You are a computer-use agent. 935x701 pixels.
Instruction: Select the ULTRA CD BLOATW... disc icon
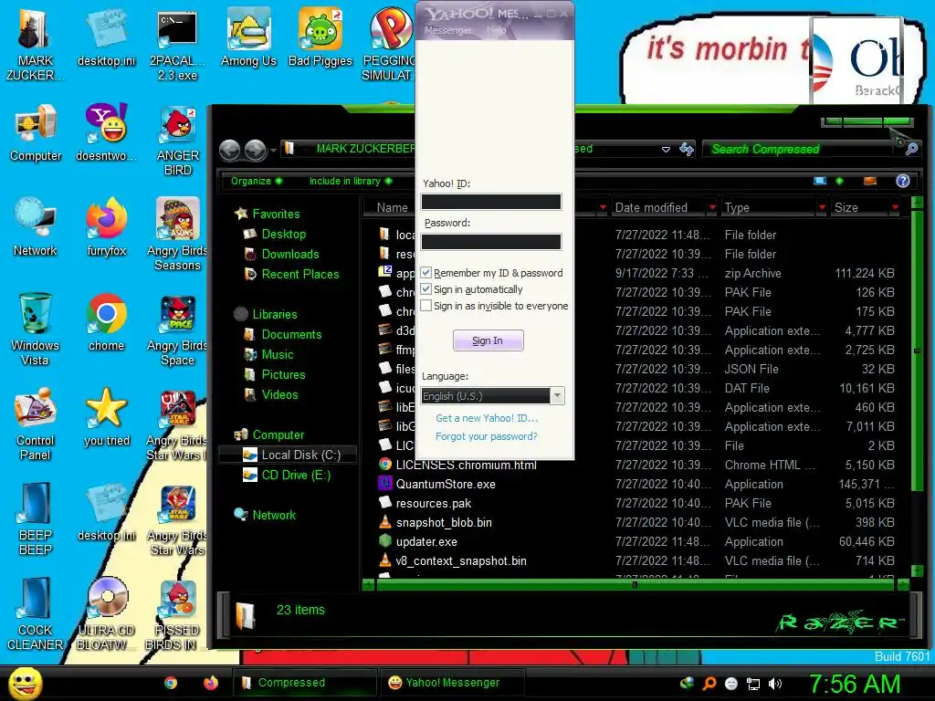(x=106, y=614)
